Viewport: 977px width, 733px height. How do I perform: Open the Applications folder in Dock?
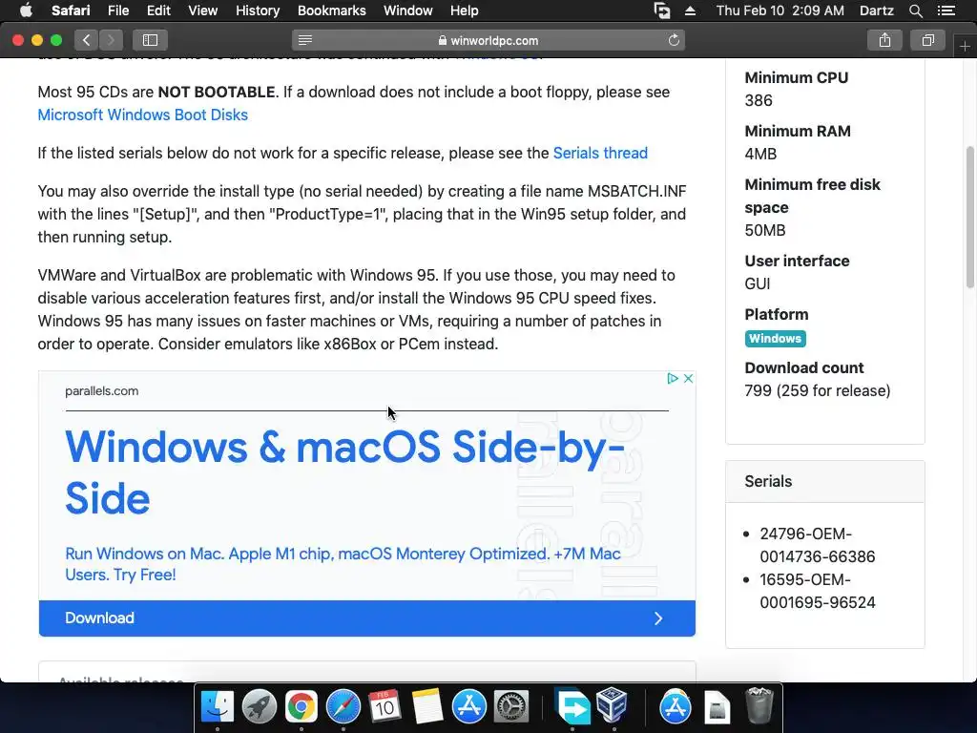tap(675, 706)
